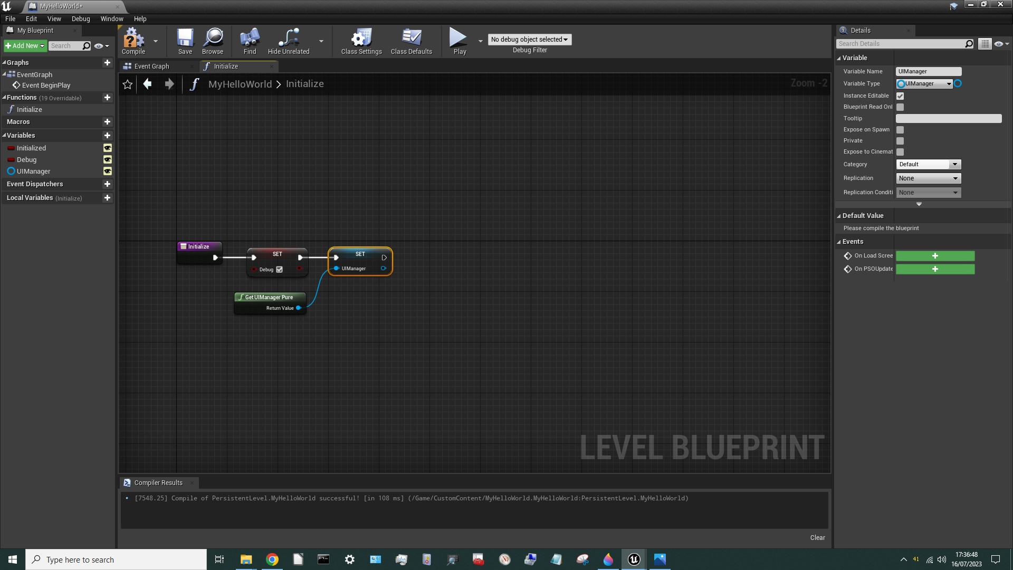Enable Expose on Spawn checkbox
This screenshot has width=1013, height=570.
(x=900, y=130)
